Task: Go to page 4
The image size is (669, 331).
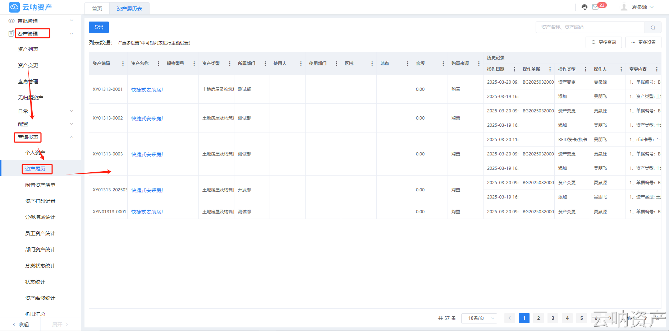Action: tap(567, 318)
